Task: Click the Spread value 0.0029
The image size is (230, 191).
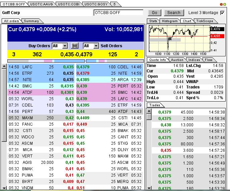Action: 217,92
